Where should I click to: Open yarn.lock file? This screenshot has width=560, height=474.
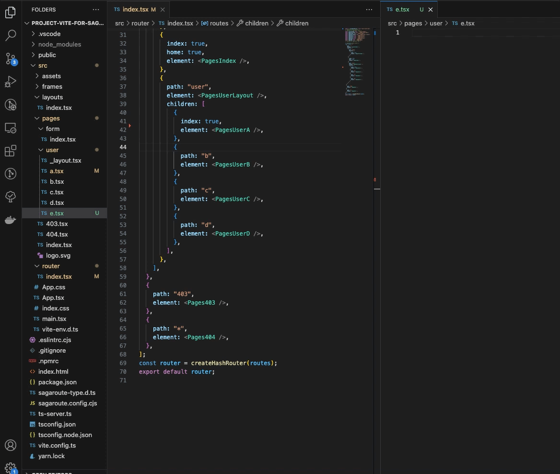[64, 456]
